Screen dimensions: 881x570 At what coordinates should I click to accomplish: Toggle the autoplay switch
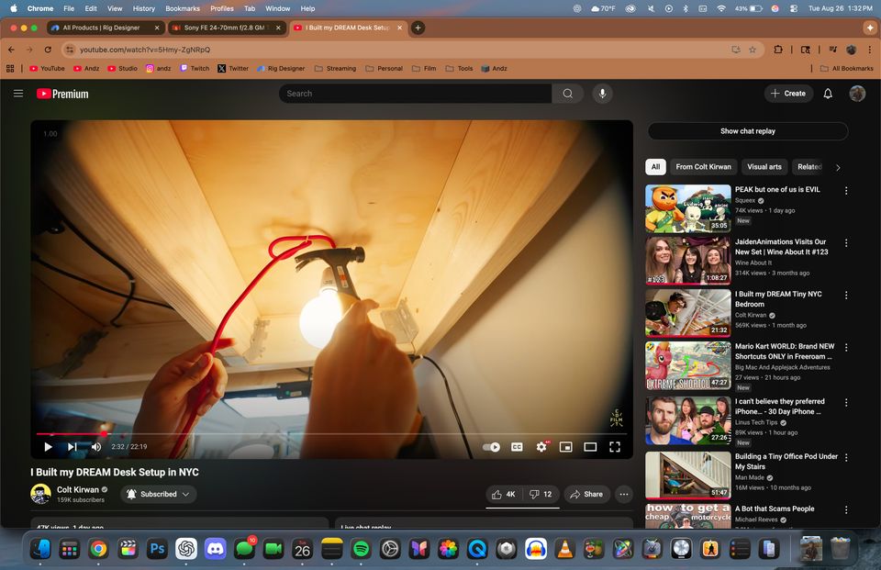[x=492, y=447]
